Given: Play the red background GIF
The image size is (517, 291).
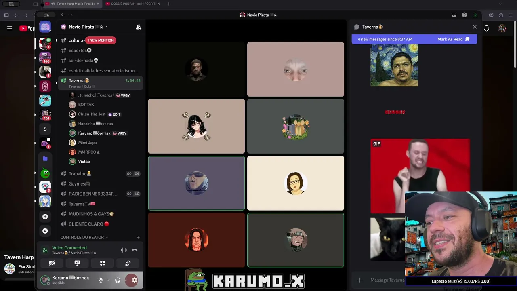Looking at the screenshot, I should 420,176.
